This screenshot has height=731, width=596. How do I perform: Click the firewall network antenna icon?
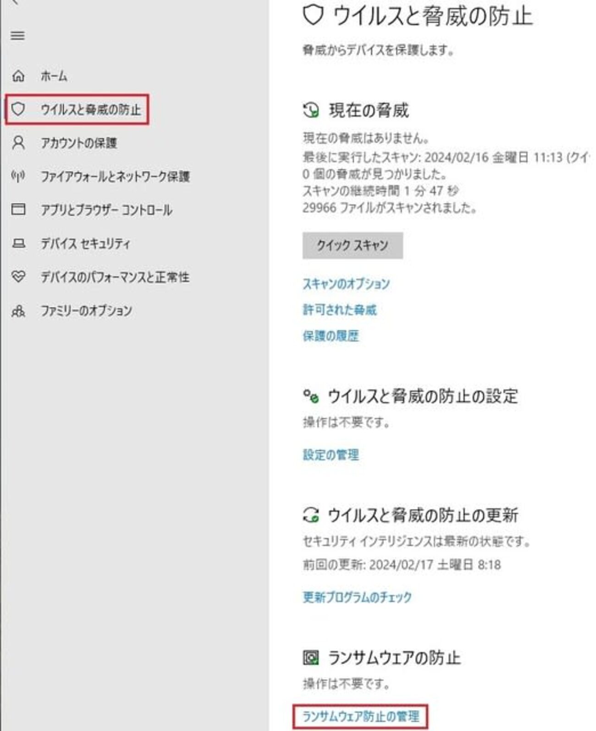[18, 176]
